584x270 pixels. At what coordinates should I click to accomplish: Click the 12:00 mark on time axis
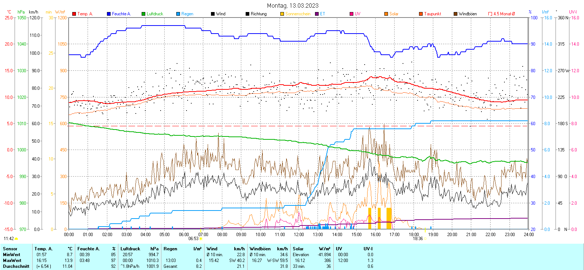pos(299,234)
